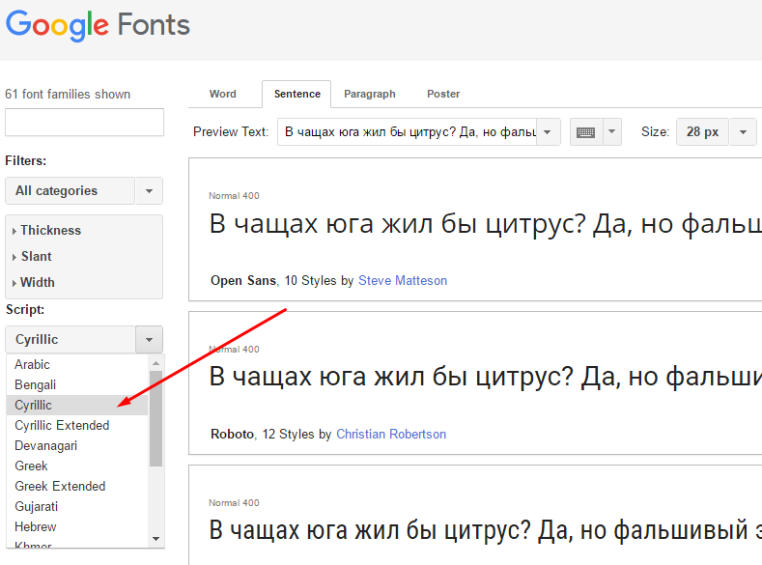Select Greek from the script list

pyautogui.click(x=31, y=466)
